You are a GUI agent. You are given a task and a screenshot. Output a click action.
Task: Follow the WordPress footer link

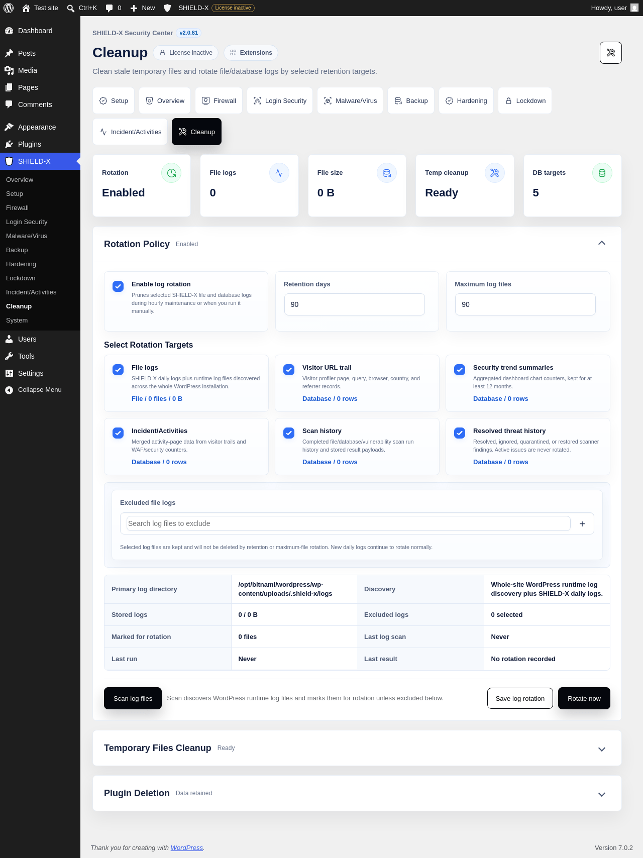tap(187, 847)
